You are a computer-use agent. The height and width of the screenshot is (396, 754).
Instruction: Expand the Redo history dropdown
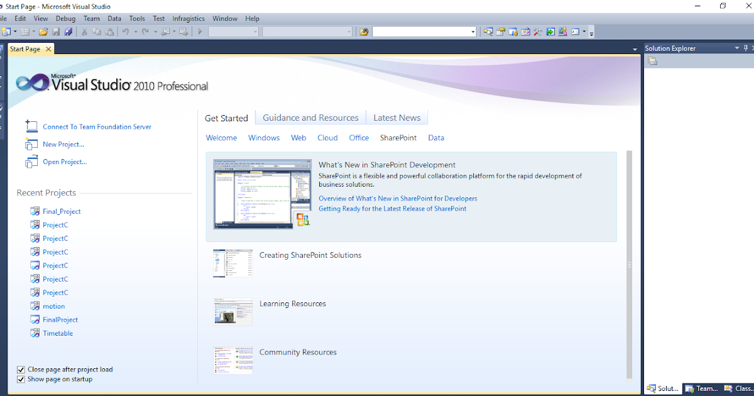155,31
